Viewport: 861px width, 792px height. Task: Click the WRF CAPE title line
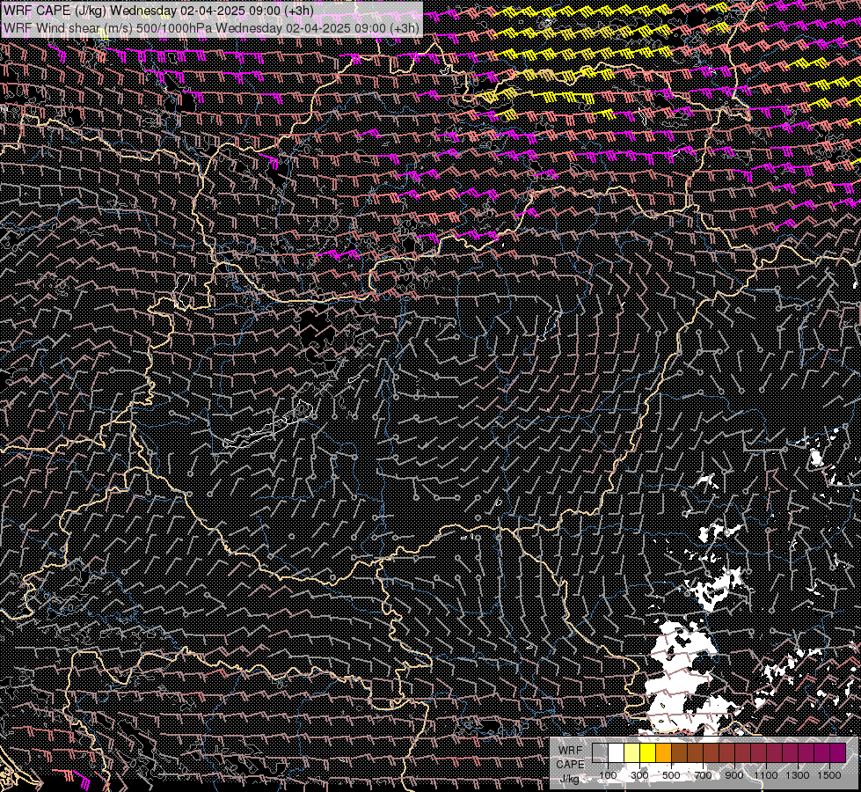(158, 11)
